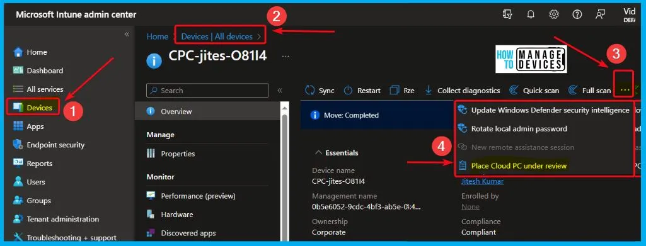The image size is (646, 246).
Task: Open All services in the sidebar
Action: click(38, 89)
